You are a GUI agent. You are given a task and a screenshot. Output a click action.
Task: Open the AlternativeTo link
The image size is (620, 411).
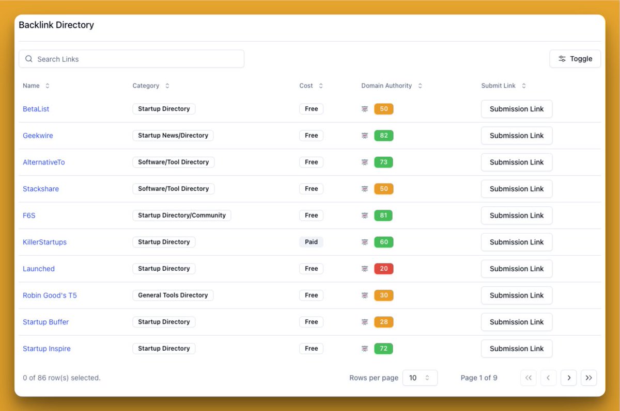point(44,162)
